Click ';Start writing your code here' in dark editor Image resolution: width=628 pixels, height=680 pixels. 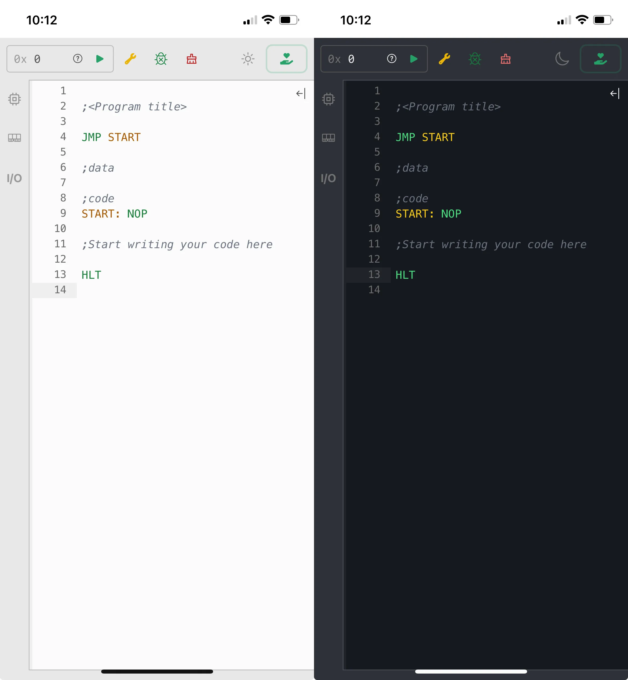tap(491, 244)
